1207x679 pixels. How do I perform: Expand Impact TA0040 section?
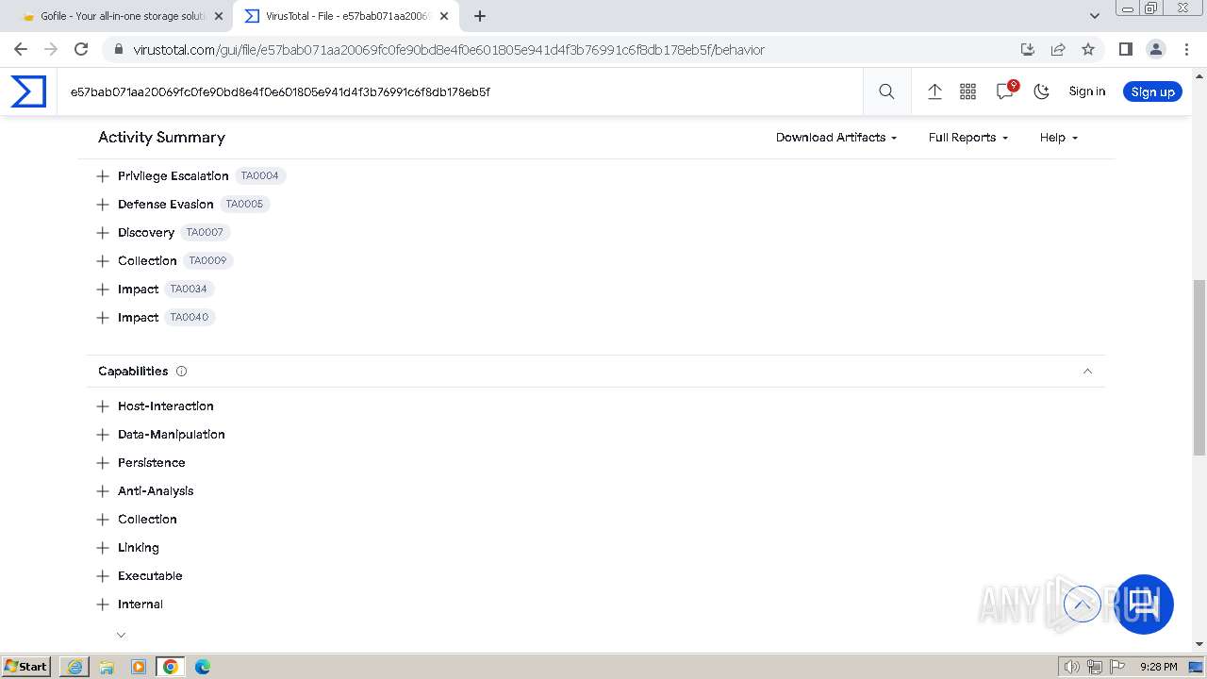point(103,318)
